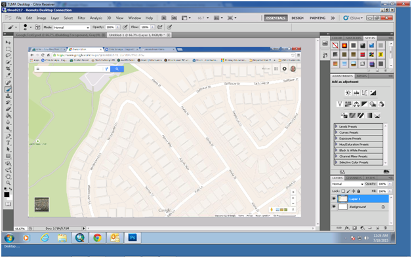Click the foreground color swatch
The image size is (412, 258).
click(x=7, y=194)
